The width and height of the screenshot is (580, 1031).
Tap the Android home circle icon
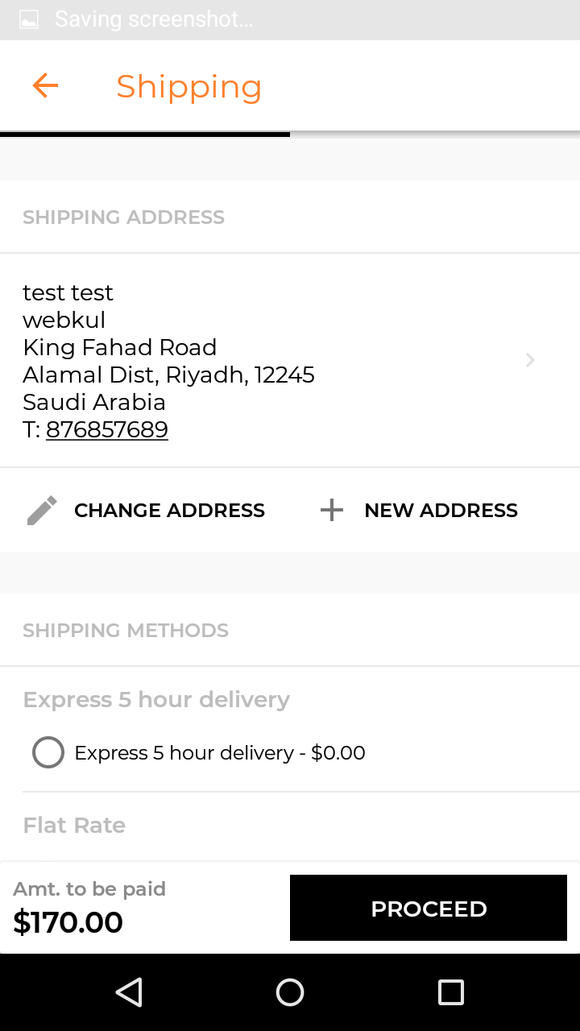[x=290, y=992]
